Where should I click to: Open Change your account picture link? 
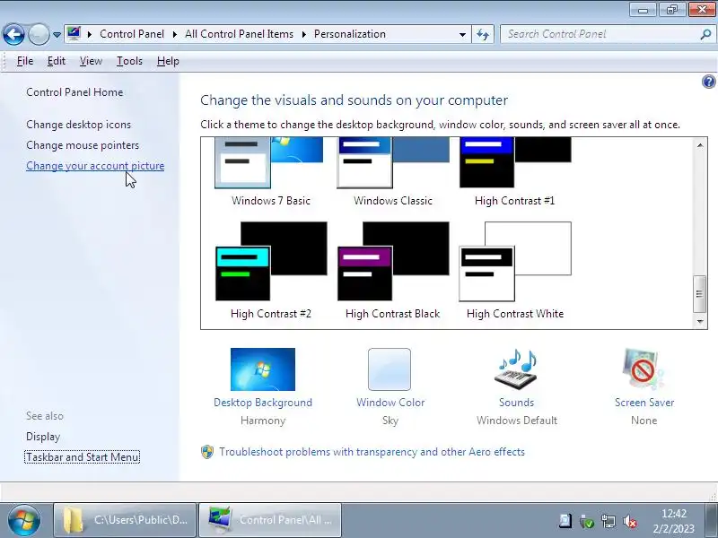(95, 166)
